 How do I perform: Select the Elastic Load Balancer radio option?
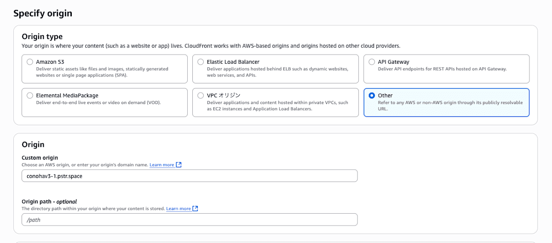point(201,62)
